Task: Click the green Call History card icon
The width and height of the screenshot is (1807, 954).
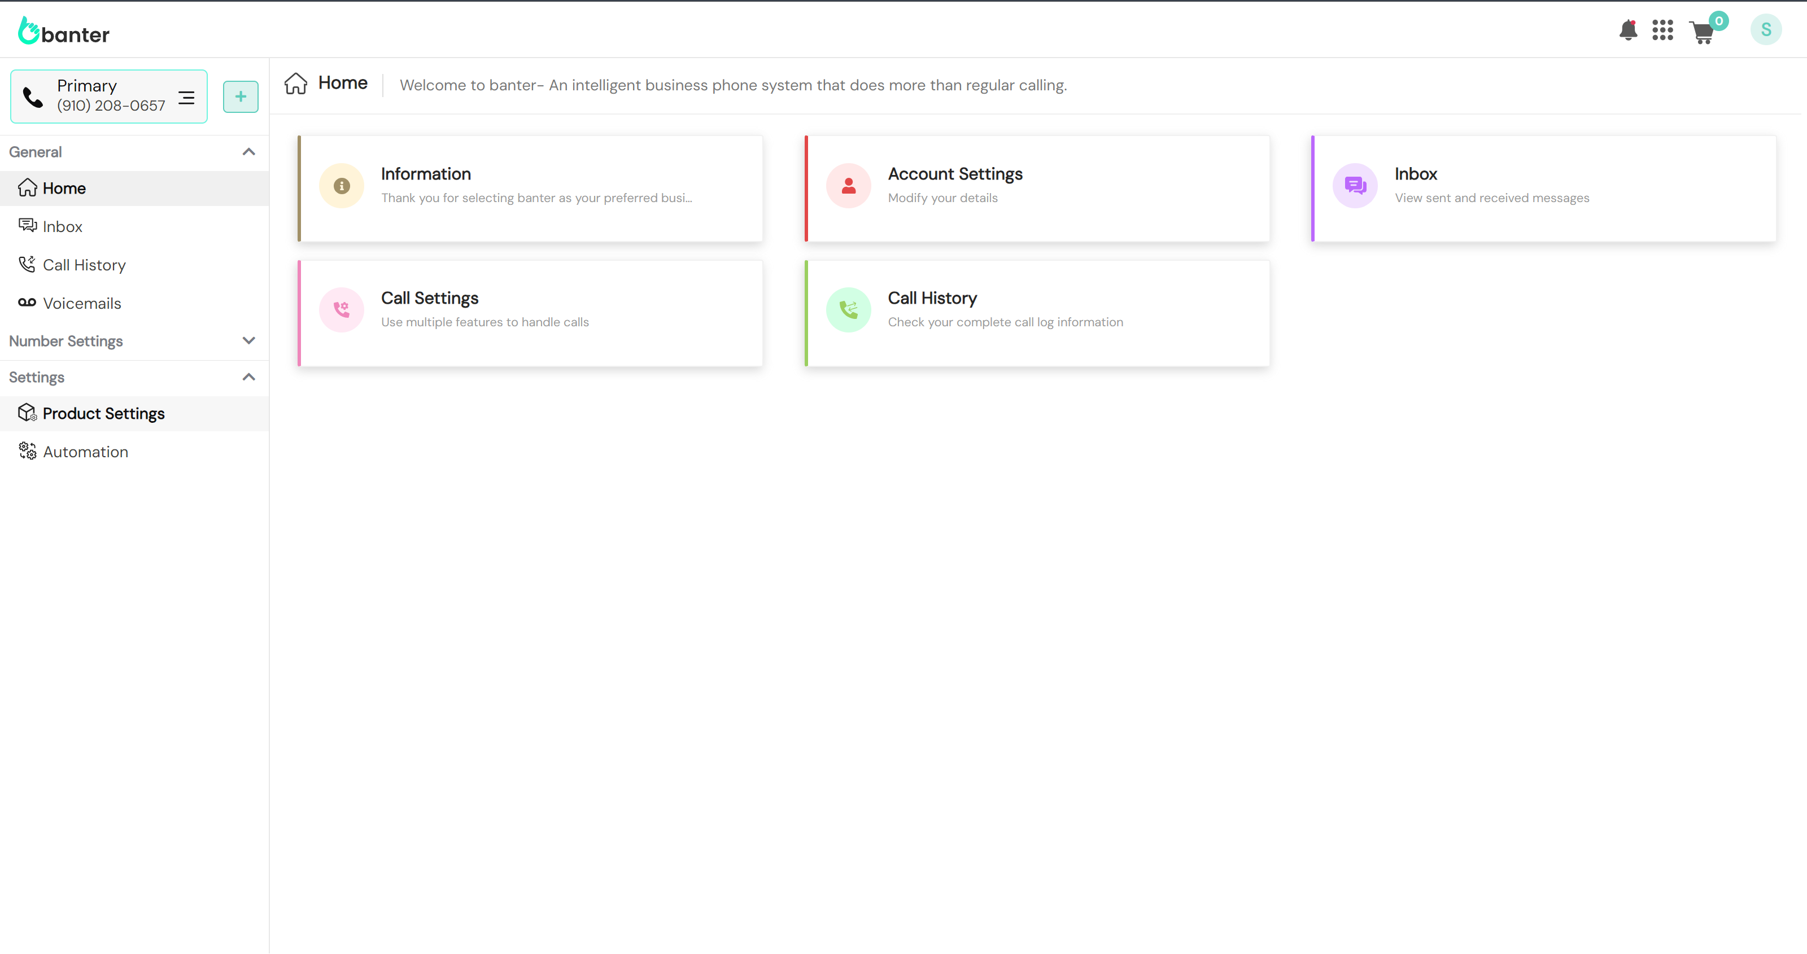Action: tap(848, 310)
